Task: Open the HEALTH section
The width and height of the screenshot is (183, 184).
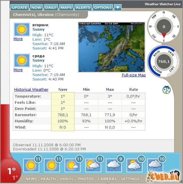Action: 48,179
